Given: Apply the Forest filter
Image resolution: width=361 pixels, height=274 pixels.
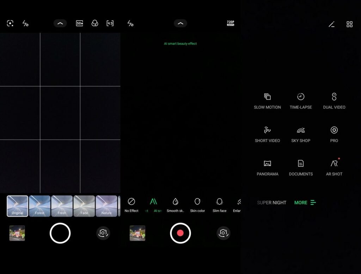Looking at the screenshot, I should pyautogui.click(x=39, y=206).
